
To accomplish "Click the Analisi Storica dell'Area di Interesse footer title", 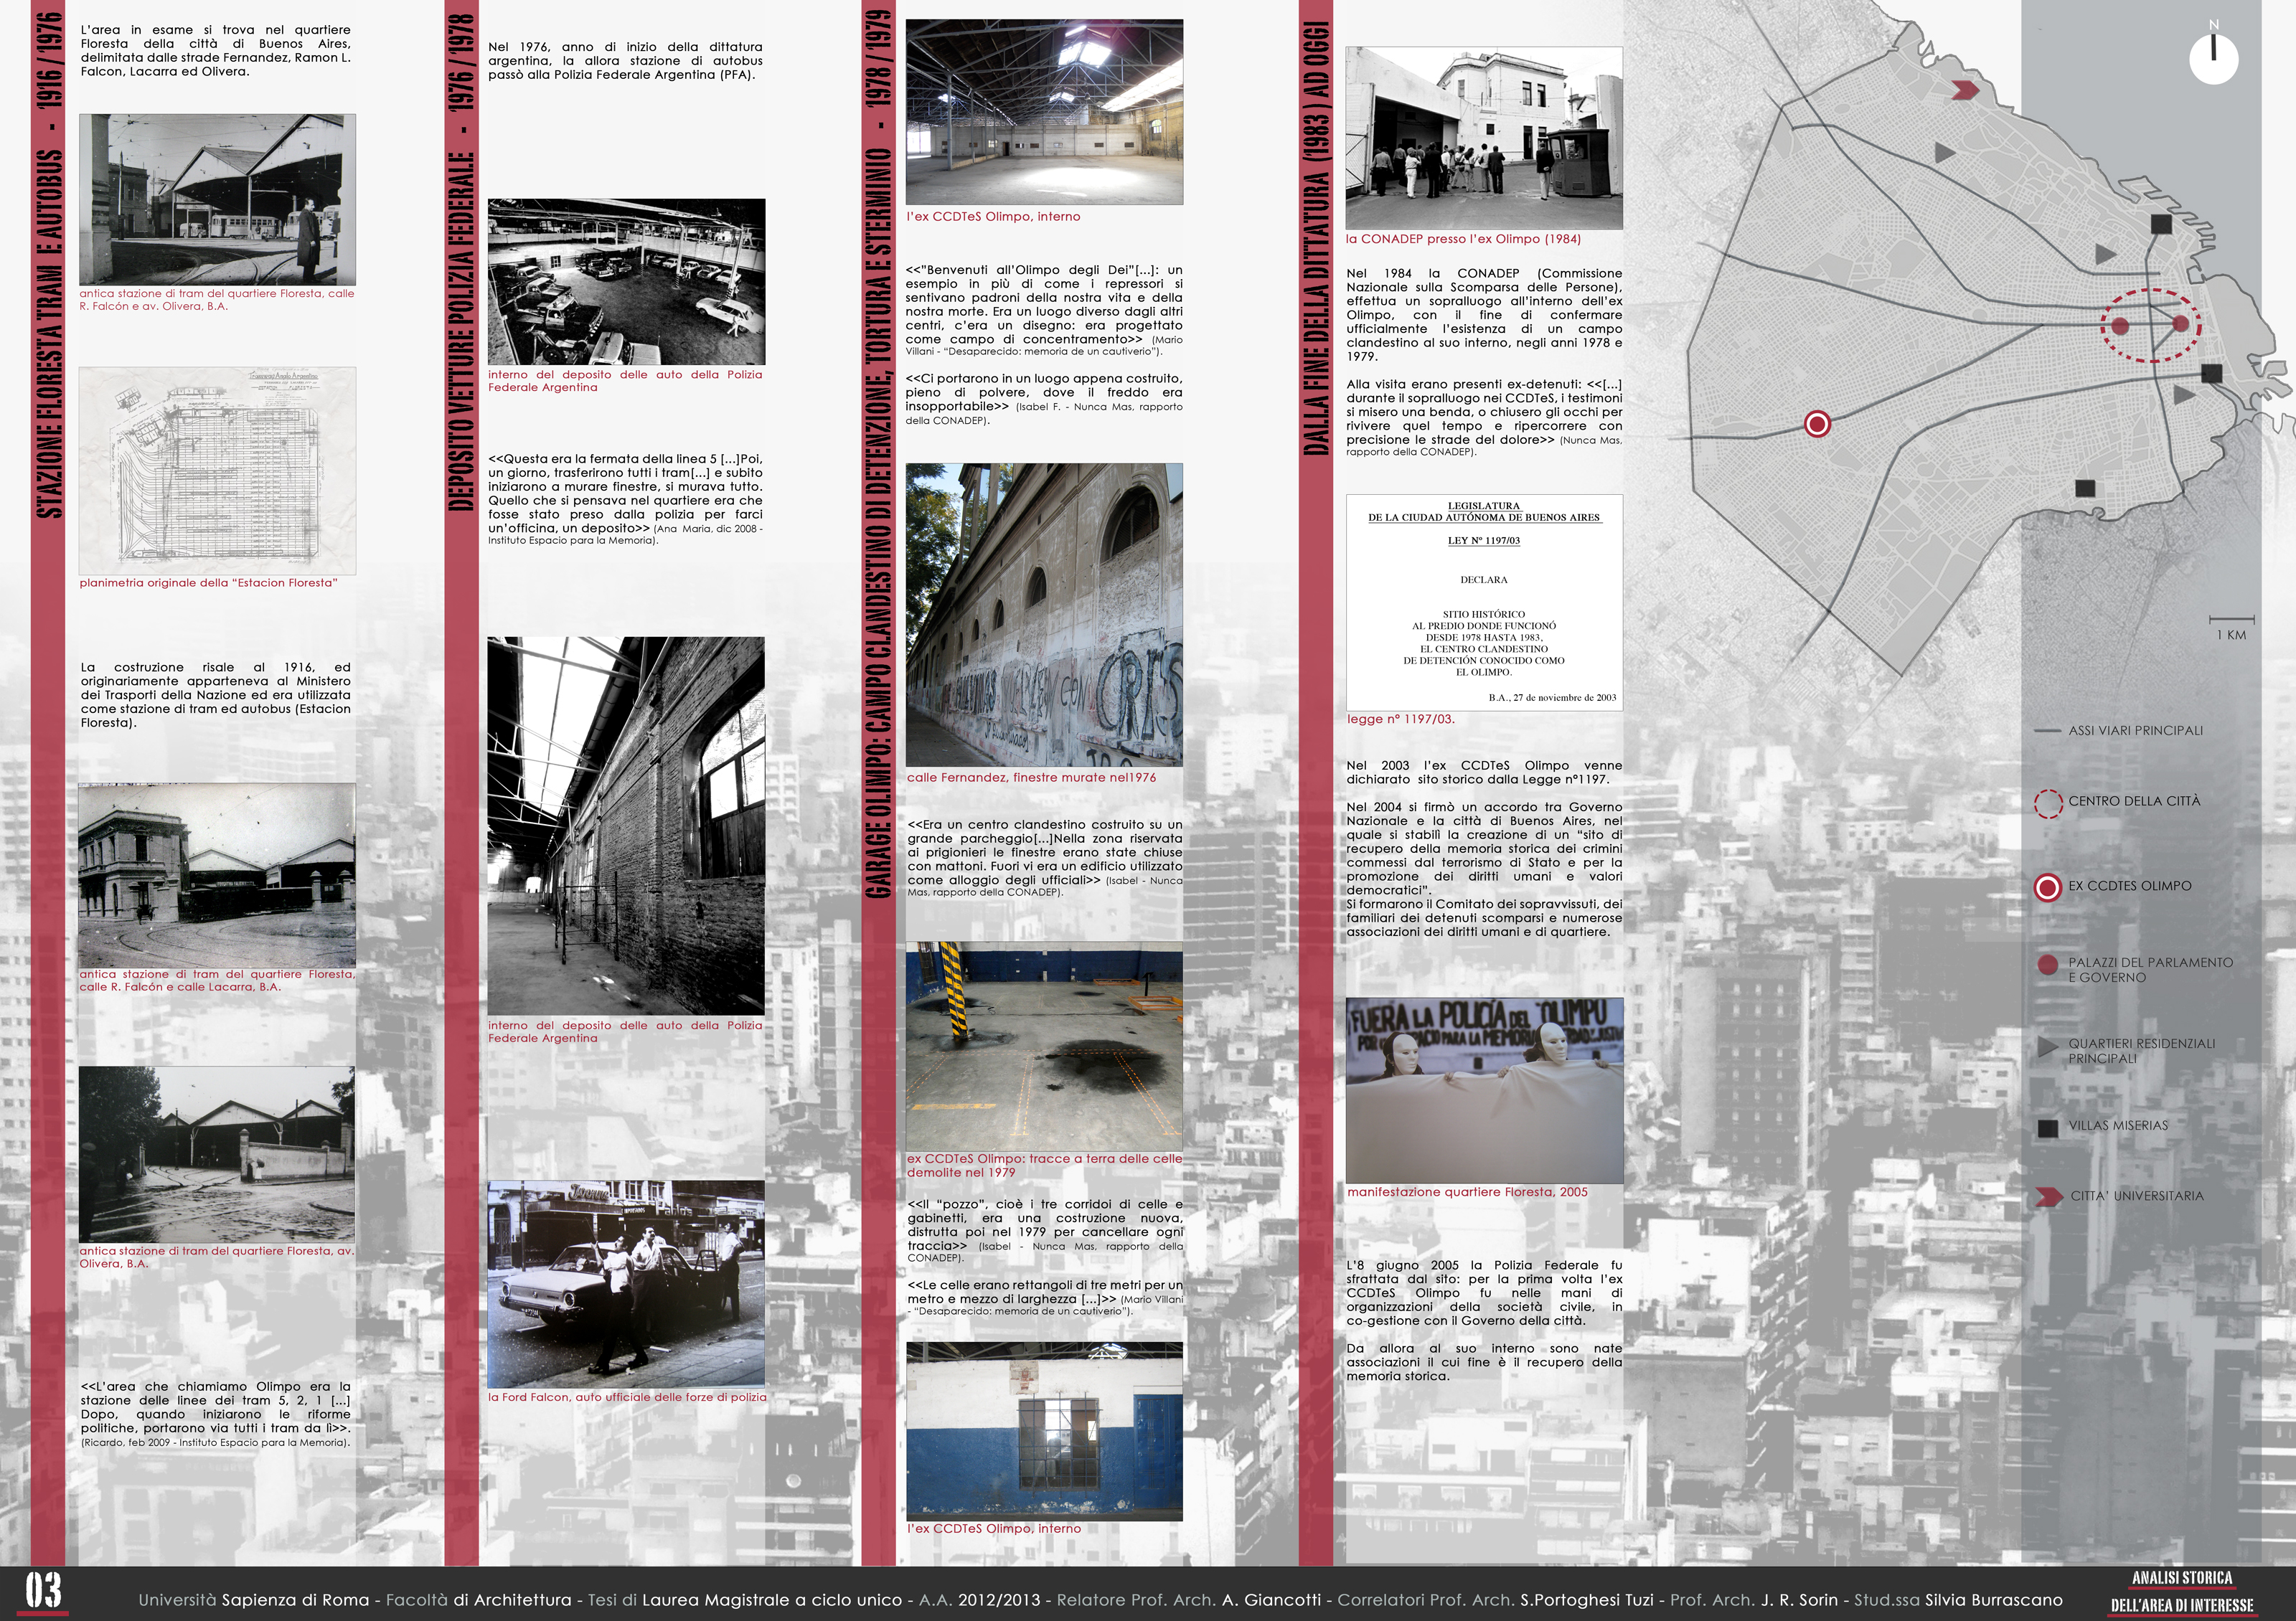I will (2182, 1592).
